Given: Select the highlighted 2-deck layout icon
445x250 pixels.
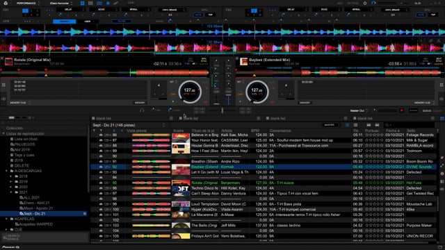Looking at the screenshot, I should (x=82, y=3).
